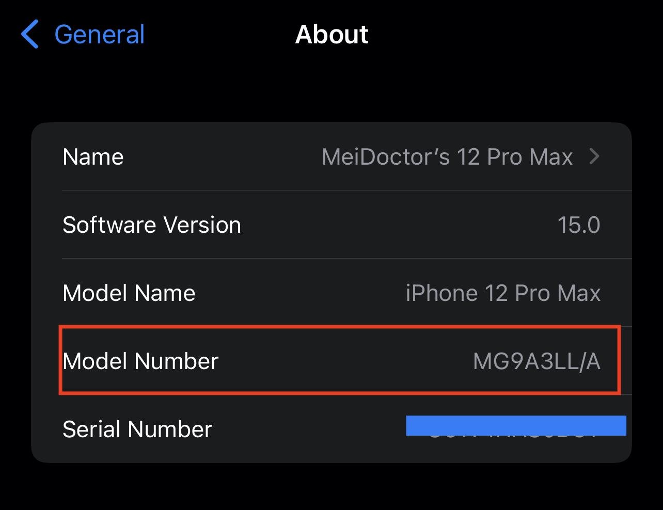Tap the MG9A3LL/A model number value
The image size is (663, 510).
click(x=536, y=361)
